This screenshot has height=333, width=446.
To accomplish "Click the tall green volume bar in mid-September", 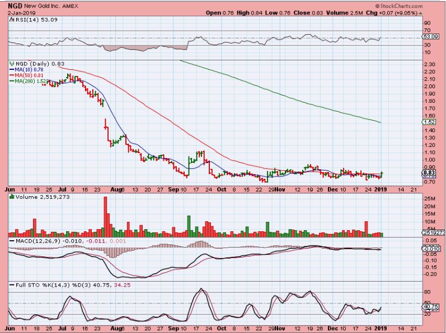I will [189, 226].
